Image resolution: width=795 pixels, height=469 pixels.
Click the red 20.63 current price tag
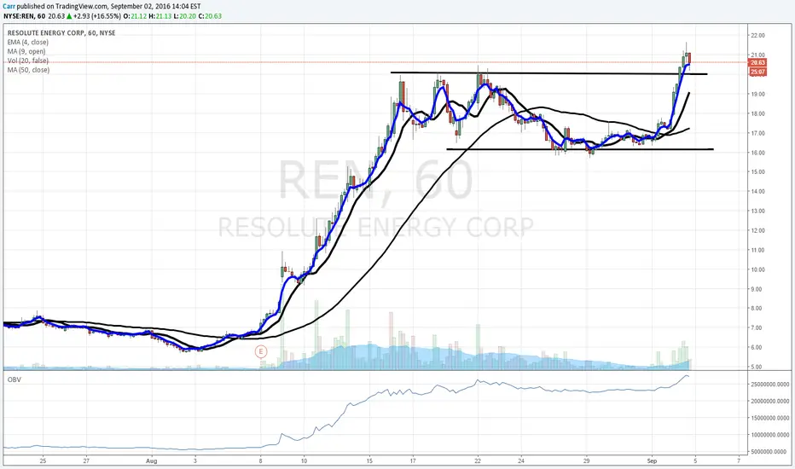pyautogui.click(x=757, y=62)
